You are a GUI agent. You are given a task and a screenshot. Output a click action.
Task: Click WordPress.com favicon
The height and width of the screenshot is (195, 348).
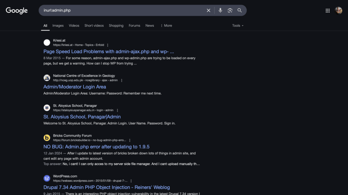pos(47,178)
